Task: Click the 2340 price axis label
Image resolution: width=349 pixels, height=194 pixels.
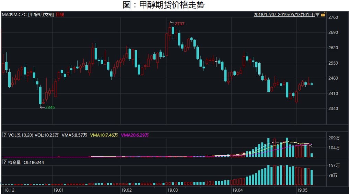Action: pos(333,108)
